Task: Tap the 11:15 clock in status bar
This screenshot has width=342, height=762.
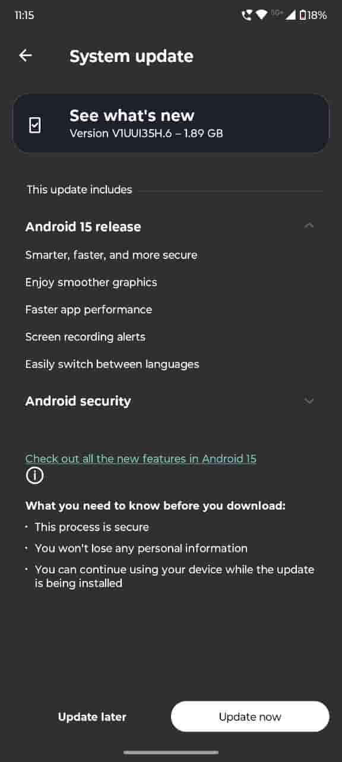Action: click(24, 15)
